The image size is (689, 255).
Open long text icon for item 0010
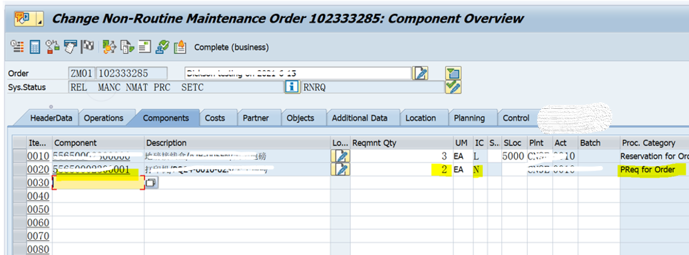click(340, 156)
